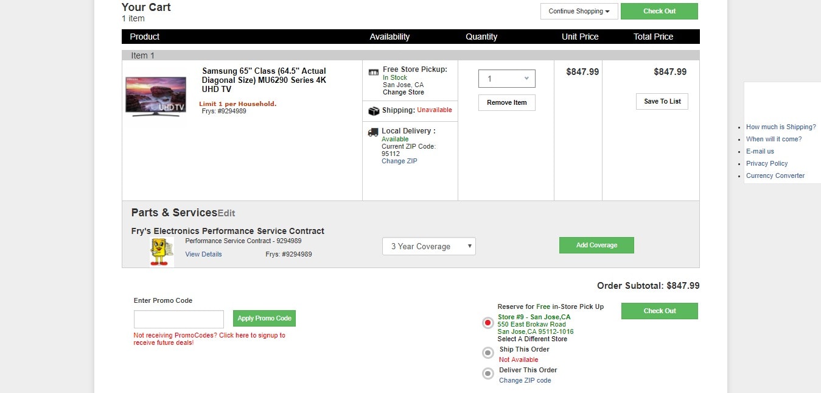
Task: Click the Your Cart heading
Action: coord(146,7)
